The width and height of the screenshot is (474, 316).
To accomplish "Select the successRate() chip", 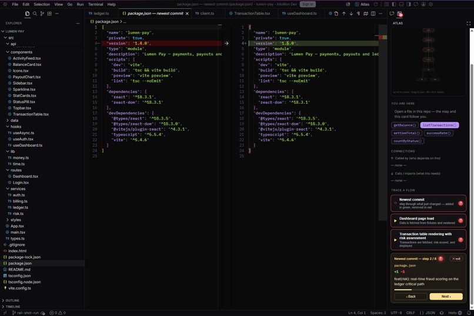I will [x=438, y=133].
